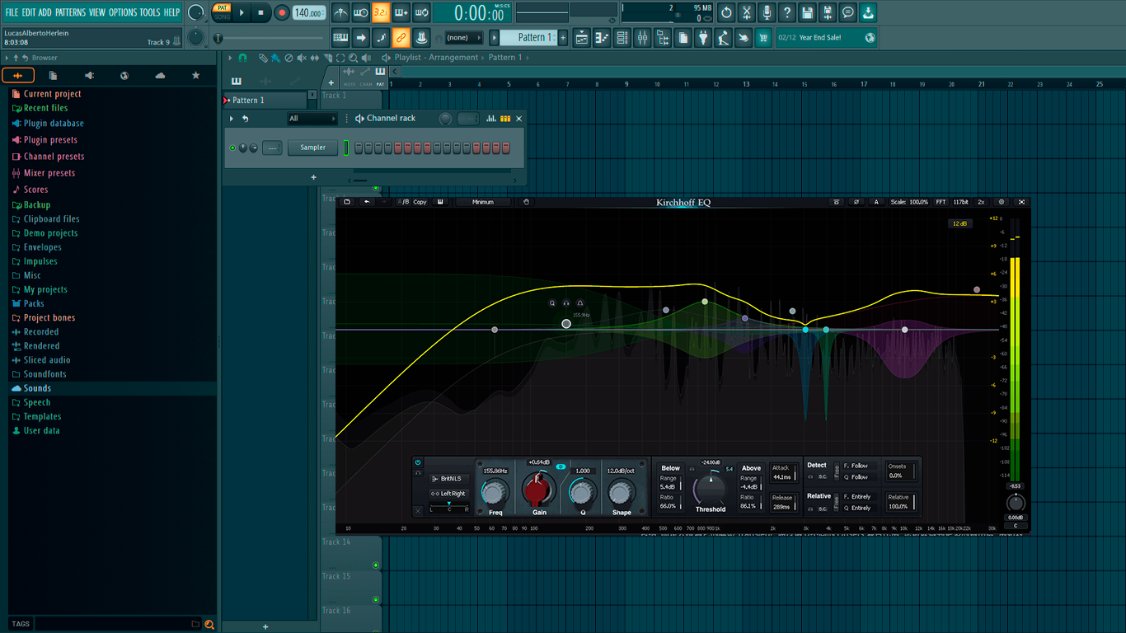
Task: Click the Kirchhoff EQ undo arrow
Action: pos(367,202)
